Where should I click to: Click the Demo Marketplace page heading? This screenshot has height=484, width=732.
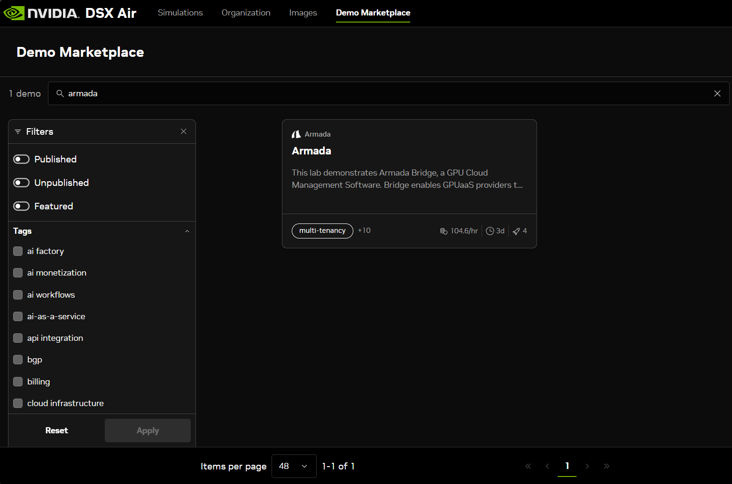pyautogui.click(x=80, y=52)
